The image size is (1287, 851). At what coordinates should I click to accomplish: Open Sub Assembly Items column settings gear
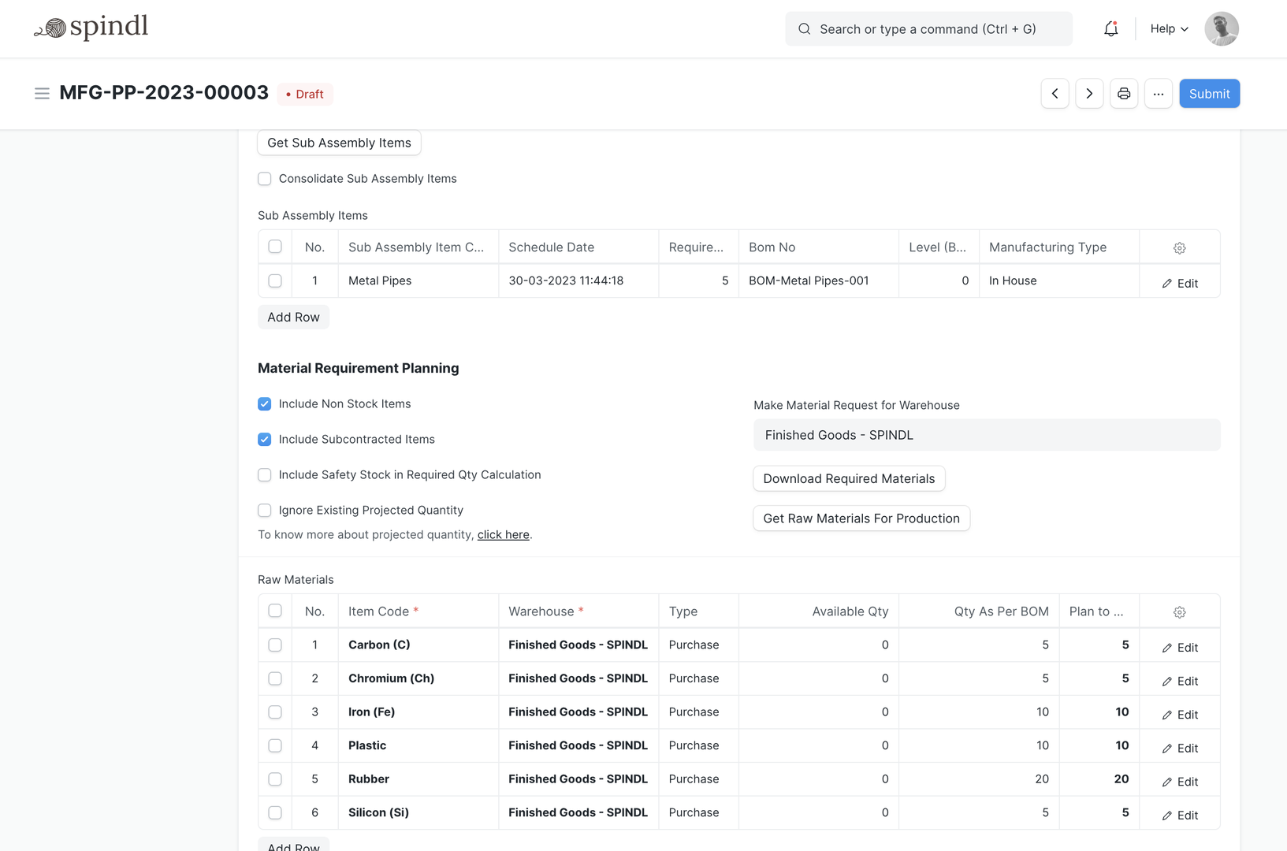tap(1179, 248)
